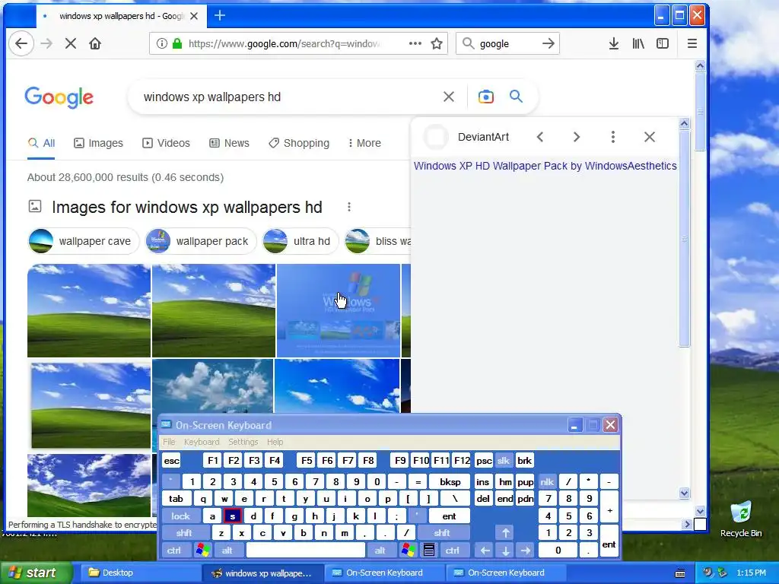Open the Keyboard menu of On-Screen Keyboard

pos(202,442)
